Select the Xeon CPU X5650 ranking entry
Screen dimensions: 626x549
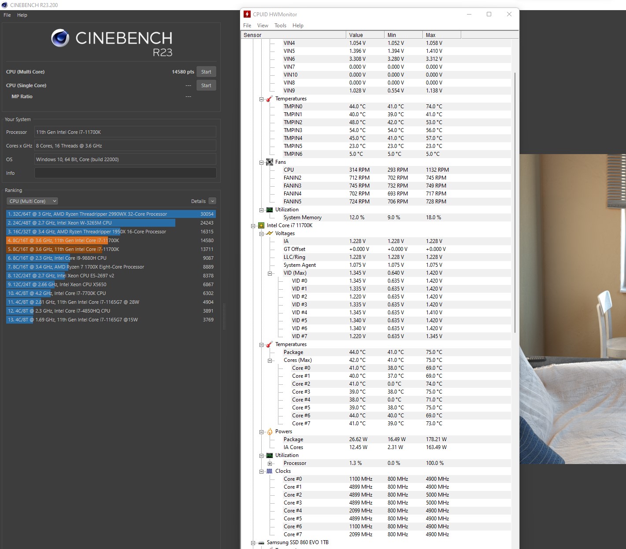point(111,284)
